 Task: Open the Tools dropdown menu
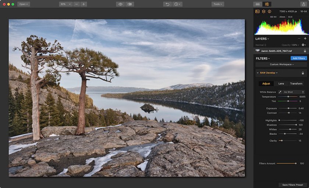(218, 4)
